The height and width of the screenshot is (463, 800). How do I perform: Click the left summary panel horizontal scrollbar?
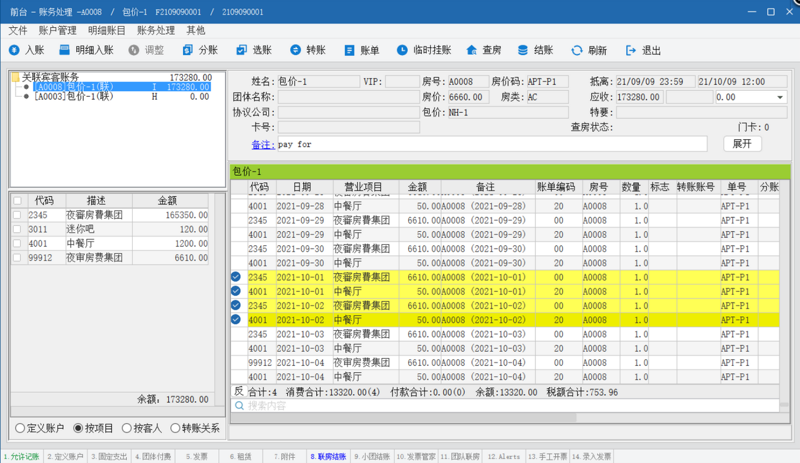pos(112,411)
